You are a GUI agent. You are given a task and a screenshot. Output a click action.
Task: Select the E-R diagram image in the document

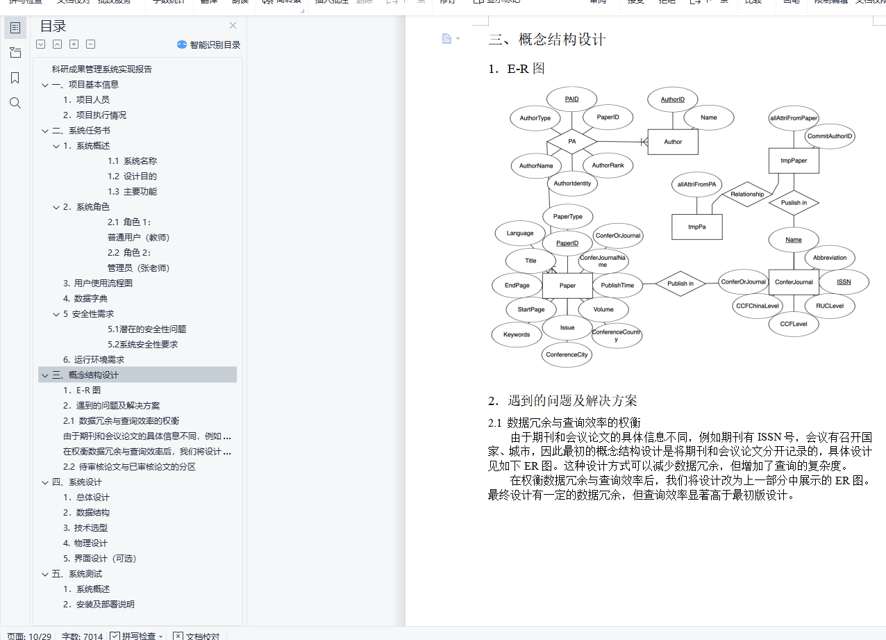coord(680,227)
